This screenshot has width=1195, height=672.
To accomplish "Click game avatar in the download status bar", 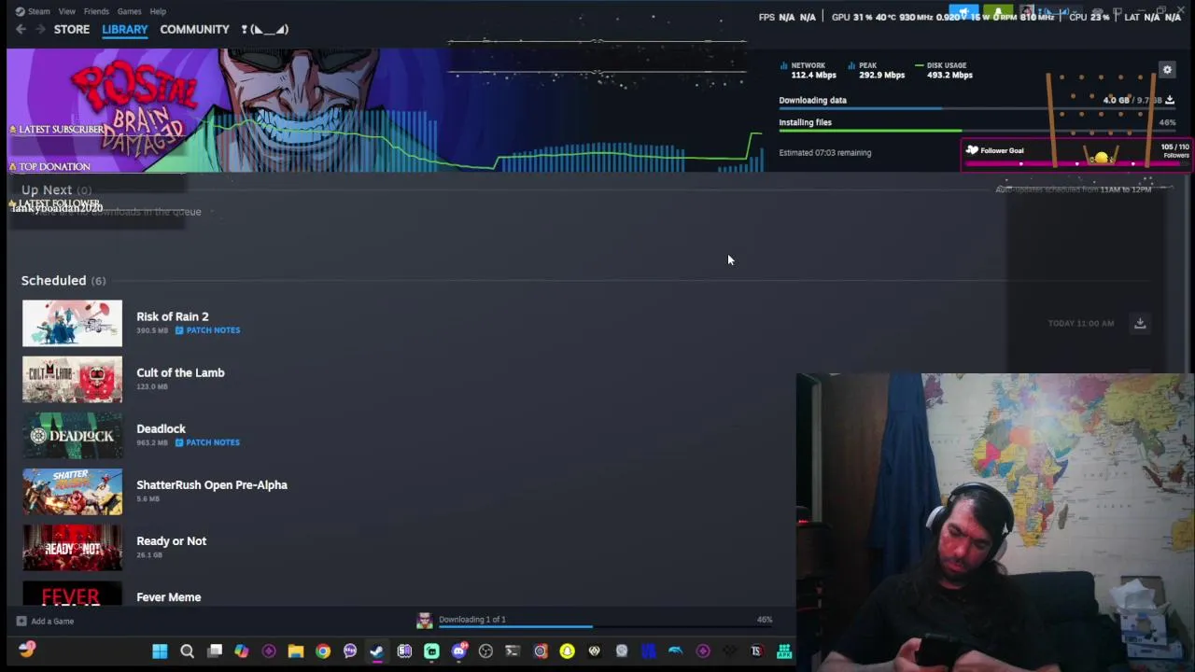I will pos(425,621).
